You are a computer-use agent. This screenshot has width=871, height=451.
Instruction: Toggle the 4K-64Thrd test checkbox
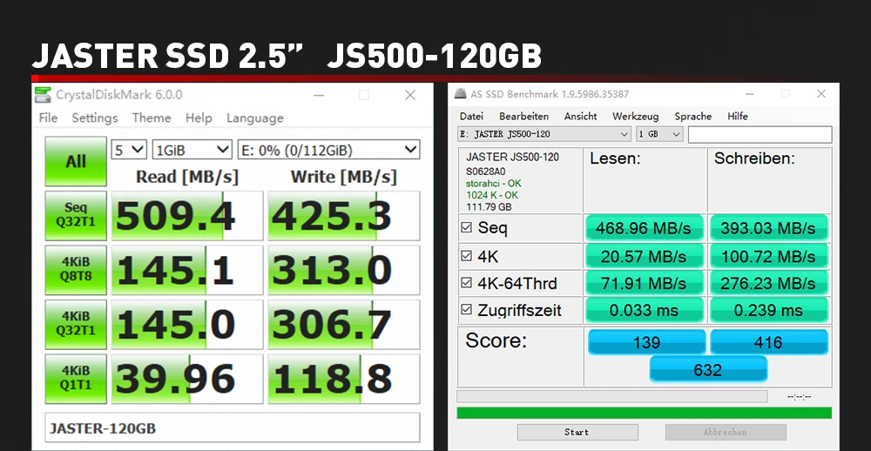click(x=467, y=283)
